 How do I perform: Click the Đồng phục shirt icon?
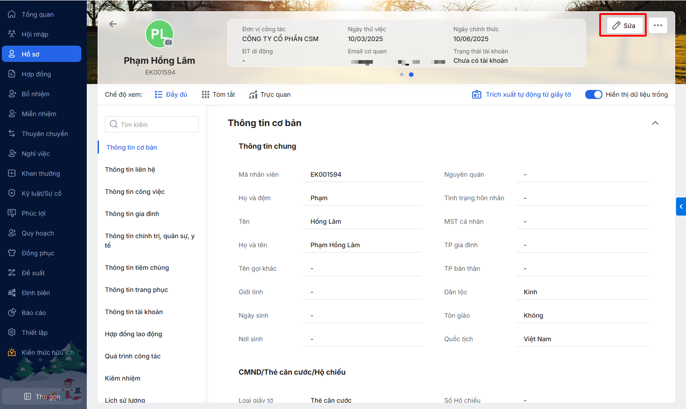(12, 253)
